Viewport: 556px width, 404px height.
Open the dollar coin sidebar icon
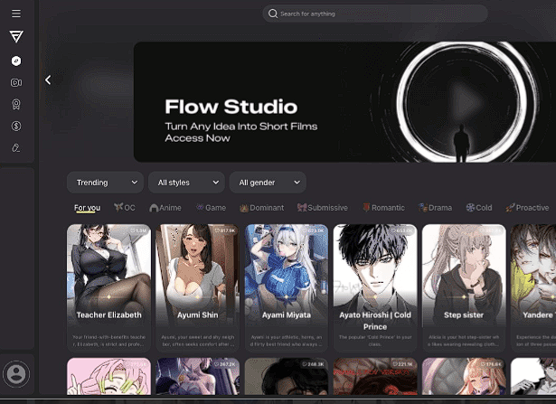[x=16, y=126]
